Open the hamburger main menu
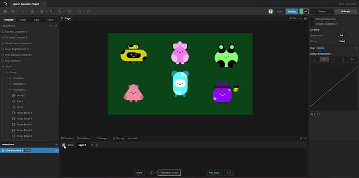 (5, 12)
